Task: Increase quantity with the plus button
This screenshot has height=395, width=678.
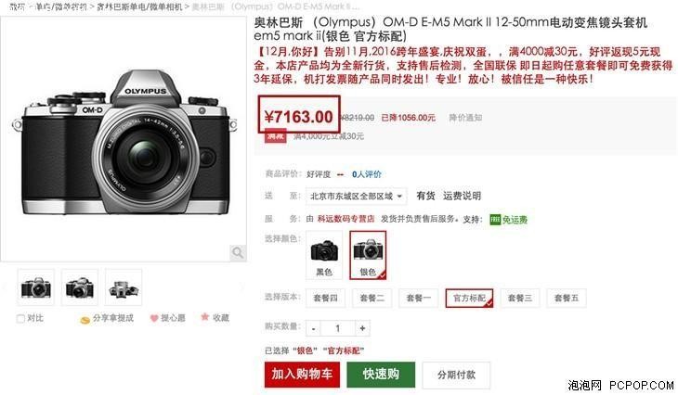Action: click(362, 328)
